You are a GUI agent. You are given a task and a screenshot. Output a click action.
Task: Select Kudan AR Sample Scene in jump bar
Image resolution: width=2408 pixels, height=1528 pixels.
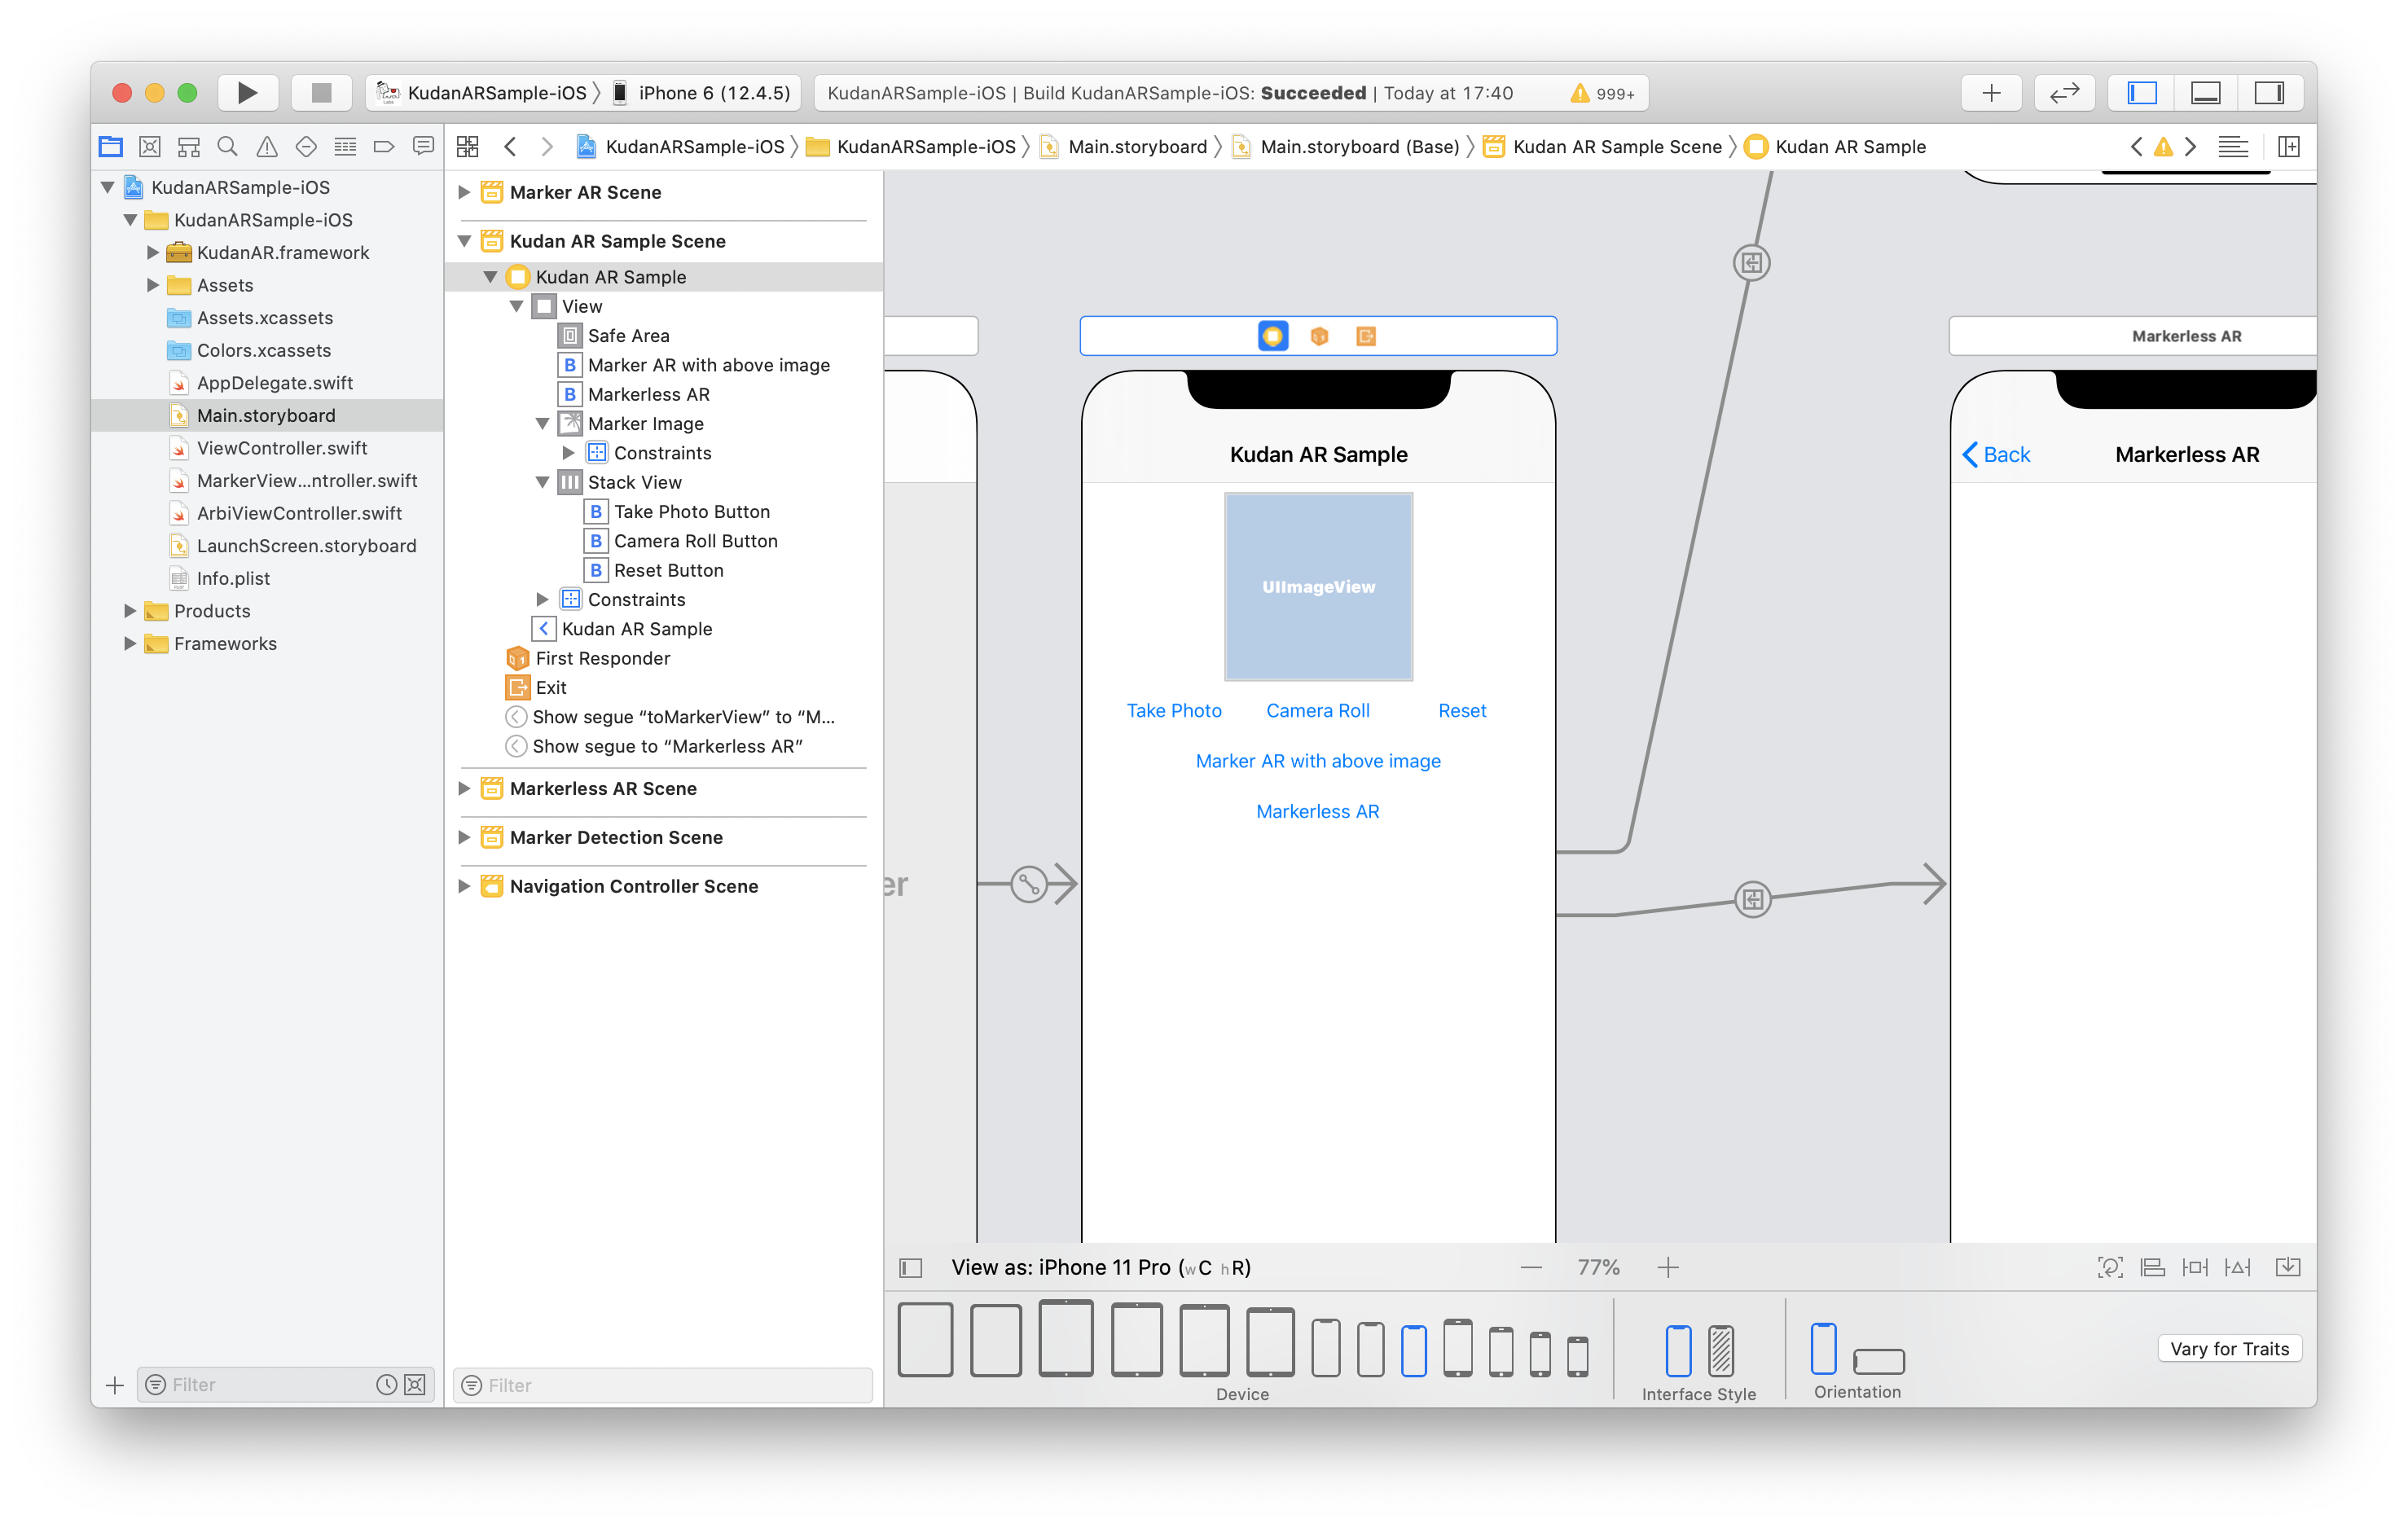[1604, 147]
